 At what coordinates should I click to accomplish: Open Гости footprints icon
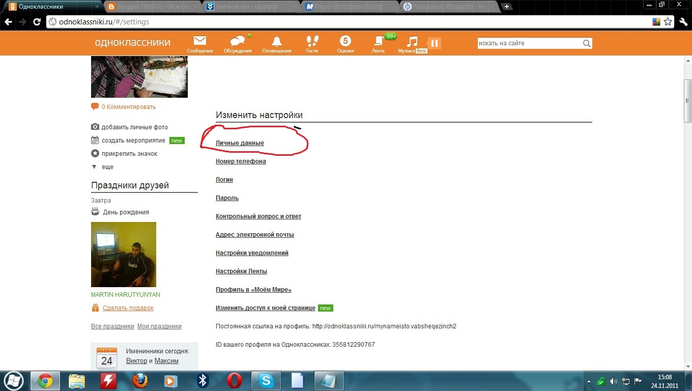[312, 41]
